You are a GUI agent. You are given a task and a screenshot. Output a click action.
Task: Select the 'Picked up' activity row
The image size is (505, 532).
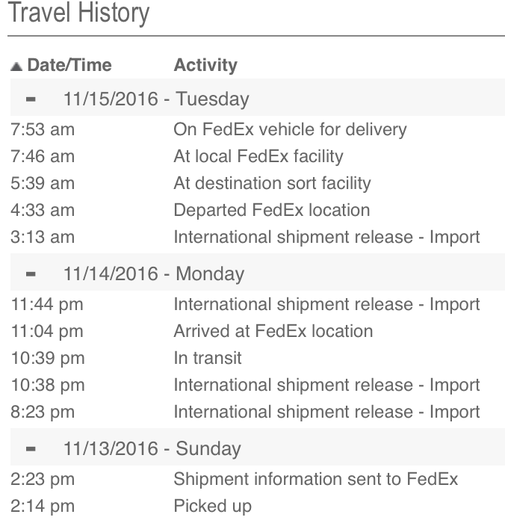[x=258, y=506]
